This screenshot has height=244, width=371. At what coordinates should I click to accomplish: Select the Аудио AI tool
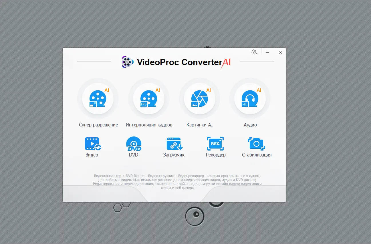pyautogui.click(x=250, y=99)
